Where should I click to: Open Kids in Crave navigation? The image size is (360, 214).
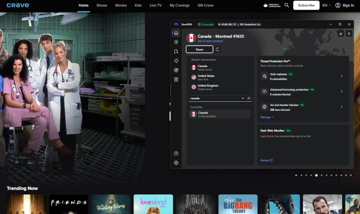click(x=138, y=5)
